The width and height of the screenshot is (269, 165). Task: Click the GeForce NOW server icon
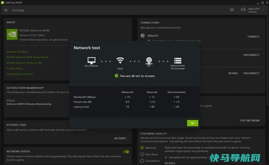pos(178,61)
